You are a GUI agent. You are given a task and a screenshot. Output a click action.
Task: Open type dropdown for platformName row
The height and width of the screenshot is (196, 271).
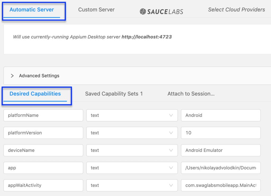pos(132,115)
